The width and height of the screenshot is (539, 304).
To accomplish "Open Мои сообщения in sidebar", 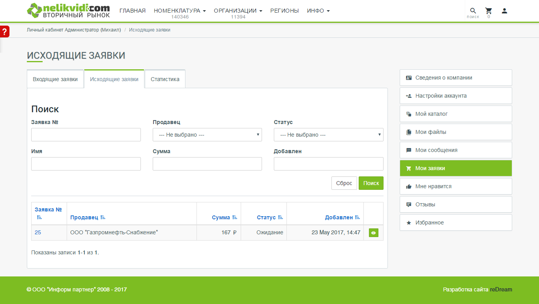I will (x=456, y=150).
